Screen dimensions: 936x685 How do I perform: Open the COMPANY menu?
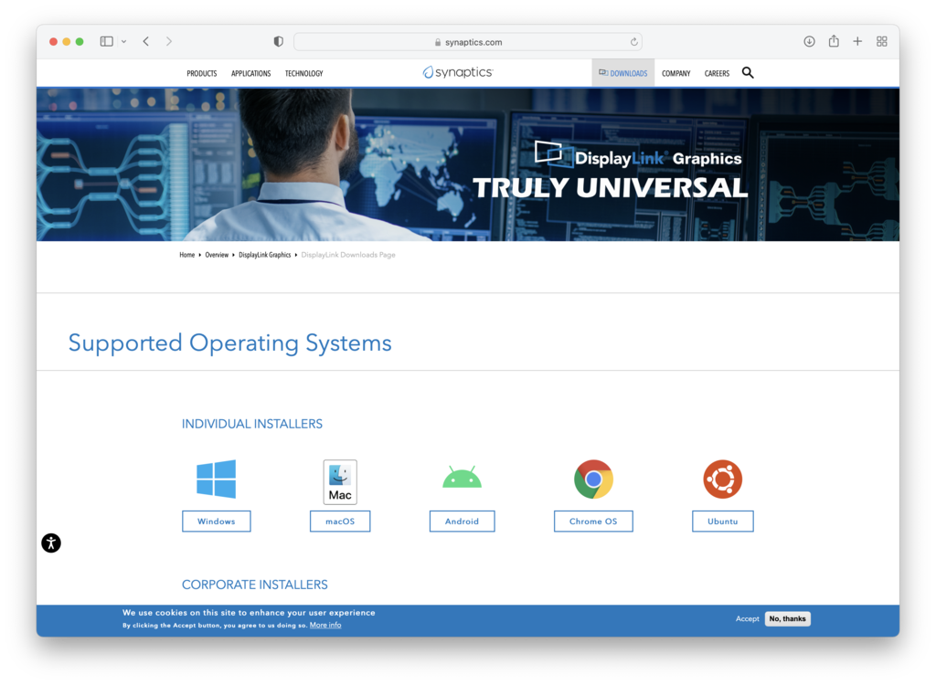pos(675,73)
